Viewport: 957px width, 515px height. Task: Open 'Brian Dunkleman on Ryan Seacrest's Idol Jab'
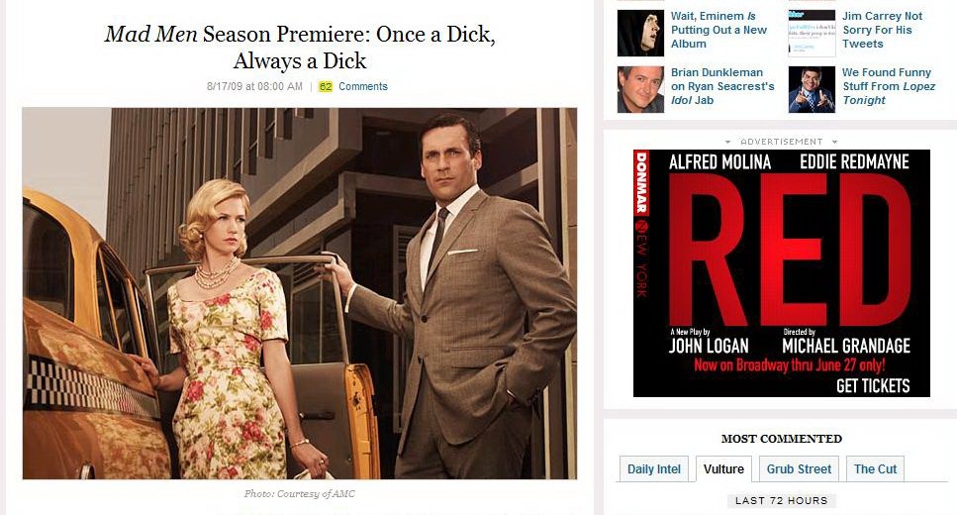[x=722, y=86]
